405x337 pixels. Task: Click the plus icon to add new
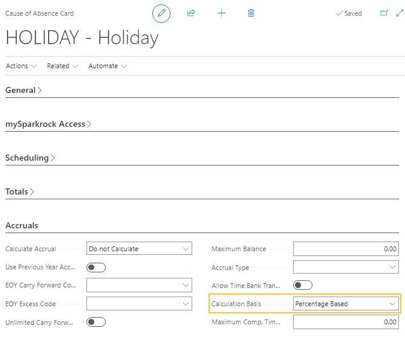[221, 13]
